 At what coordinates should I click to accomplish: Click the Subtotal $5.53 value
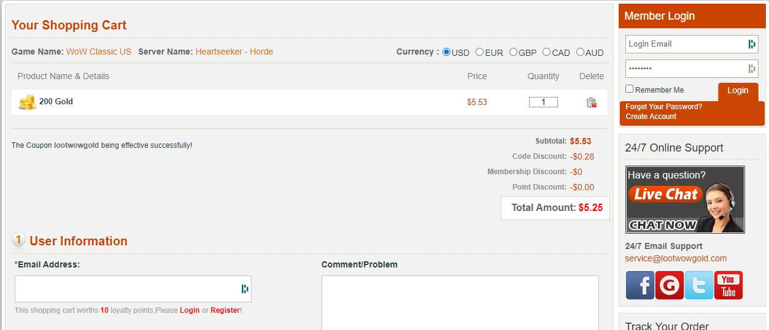(x=581, y=141)
